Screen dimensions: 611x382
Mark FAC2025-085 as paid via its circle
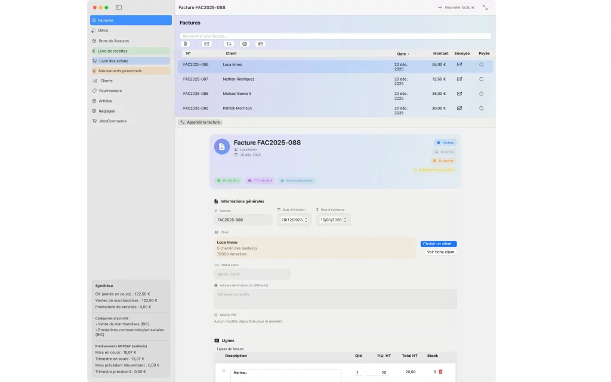click(481, 108)
